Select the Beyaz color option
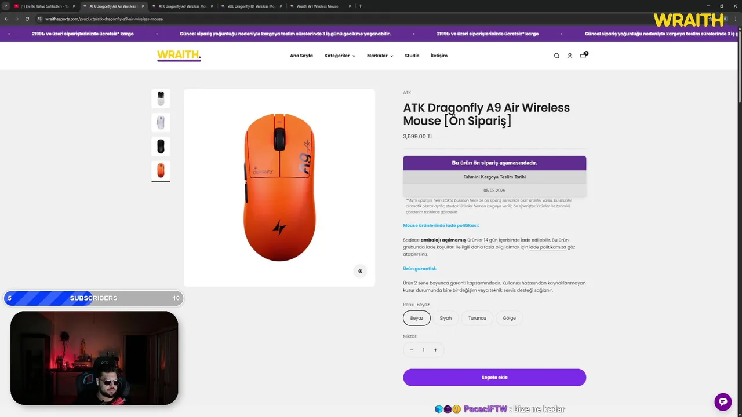742x417 pixels. (x=416, y=318)
